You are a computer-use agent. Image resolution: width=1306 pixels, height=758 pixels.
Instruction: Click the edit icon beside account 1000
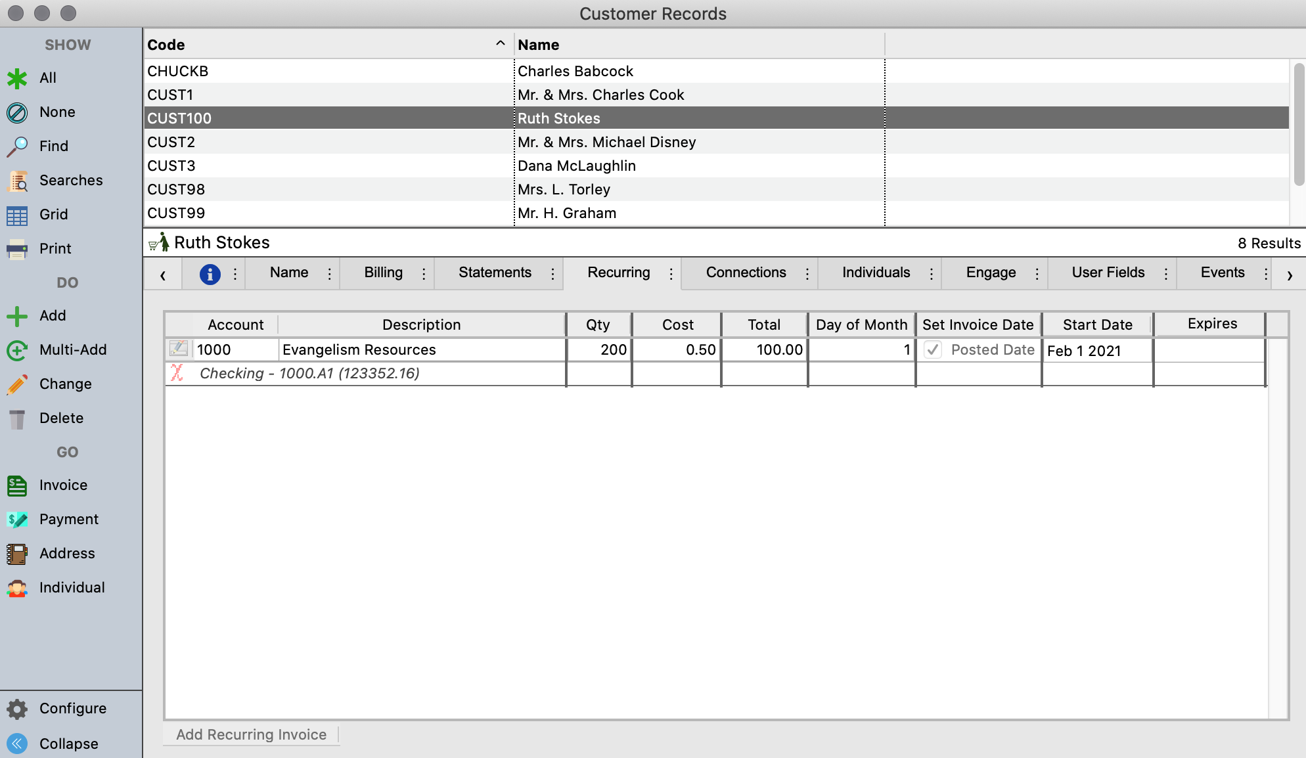pos(179,349)
